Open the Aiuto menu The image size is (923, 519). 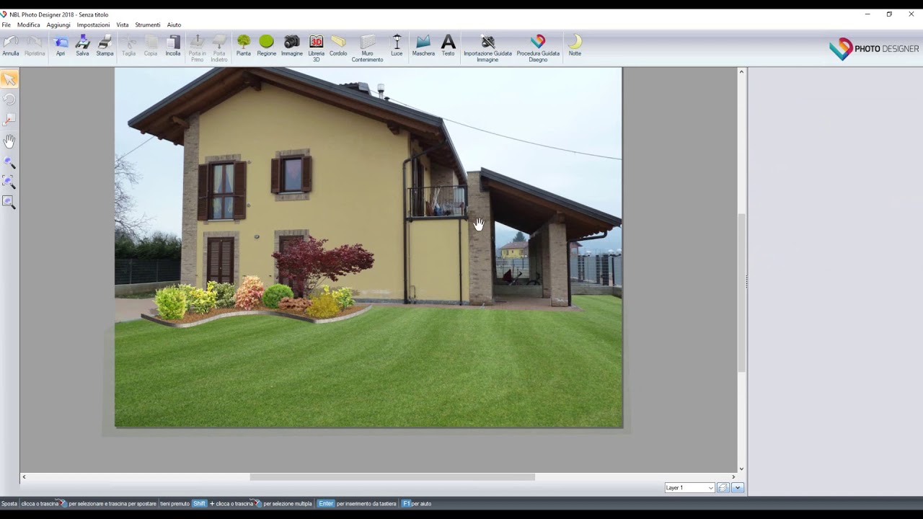pyautogui.click(x=174, y=25)
